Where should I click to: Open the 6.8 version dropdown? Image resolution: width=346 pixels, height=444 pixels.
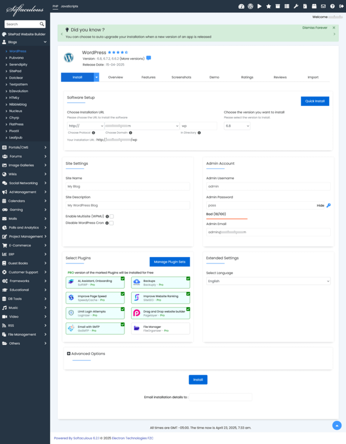(237, 126)
